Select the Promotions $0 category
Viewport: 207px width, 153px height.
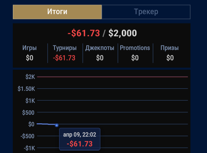pos(135,53)
